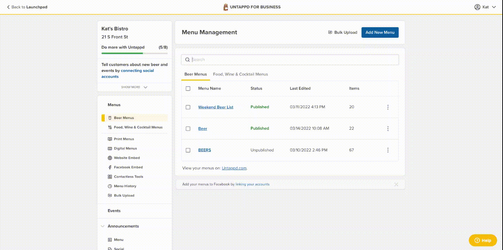Click the Untappd for Business logo icon
This screenshot has width=503, height=250.
226,7
